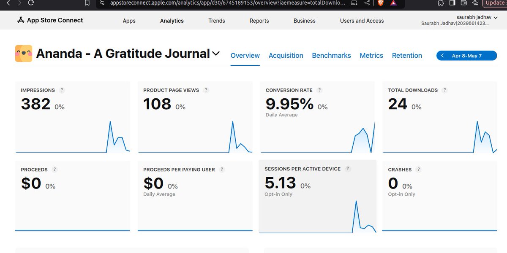507x253 pixels.
Task: Open Trends in top navigation
Action: (x=217, y=21)
